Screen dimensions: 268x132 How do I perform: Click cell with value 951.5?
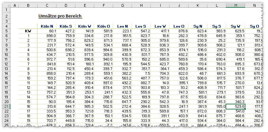122,36
